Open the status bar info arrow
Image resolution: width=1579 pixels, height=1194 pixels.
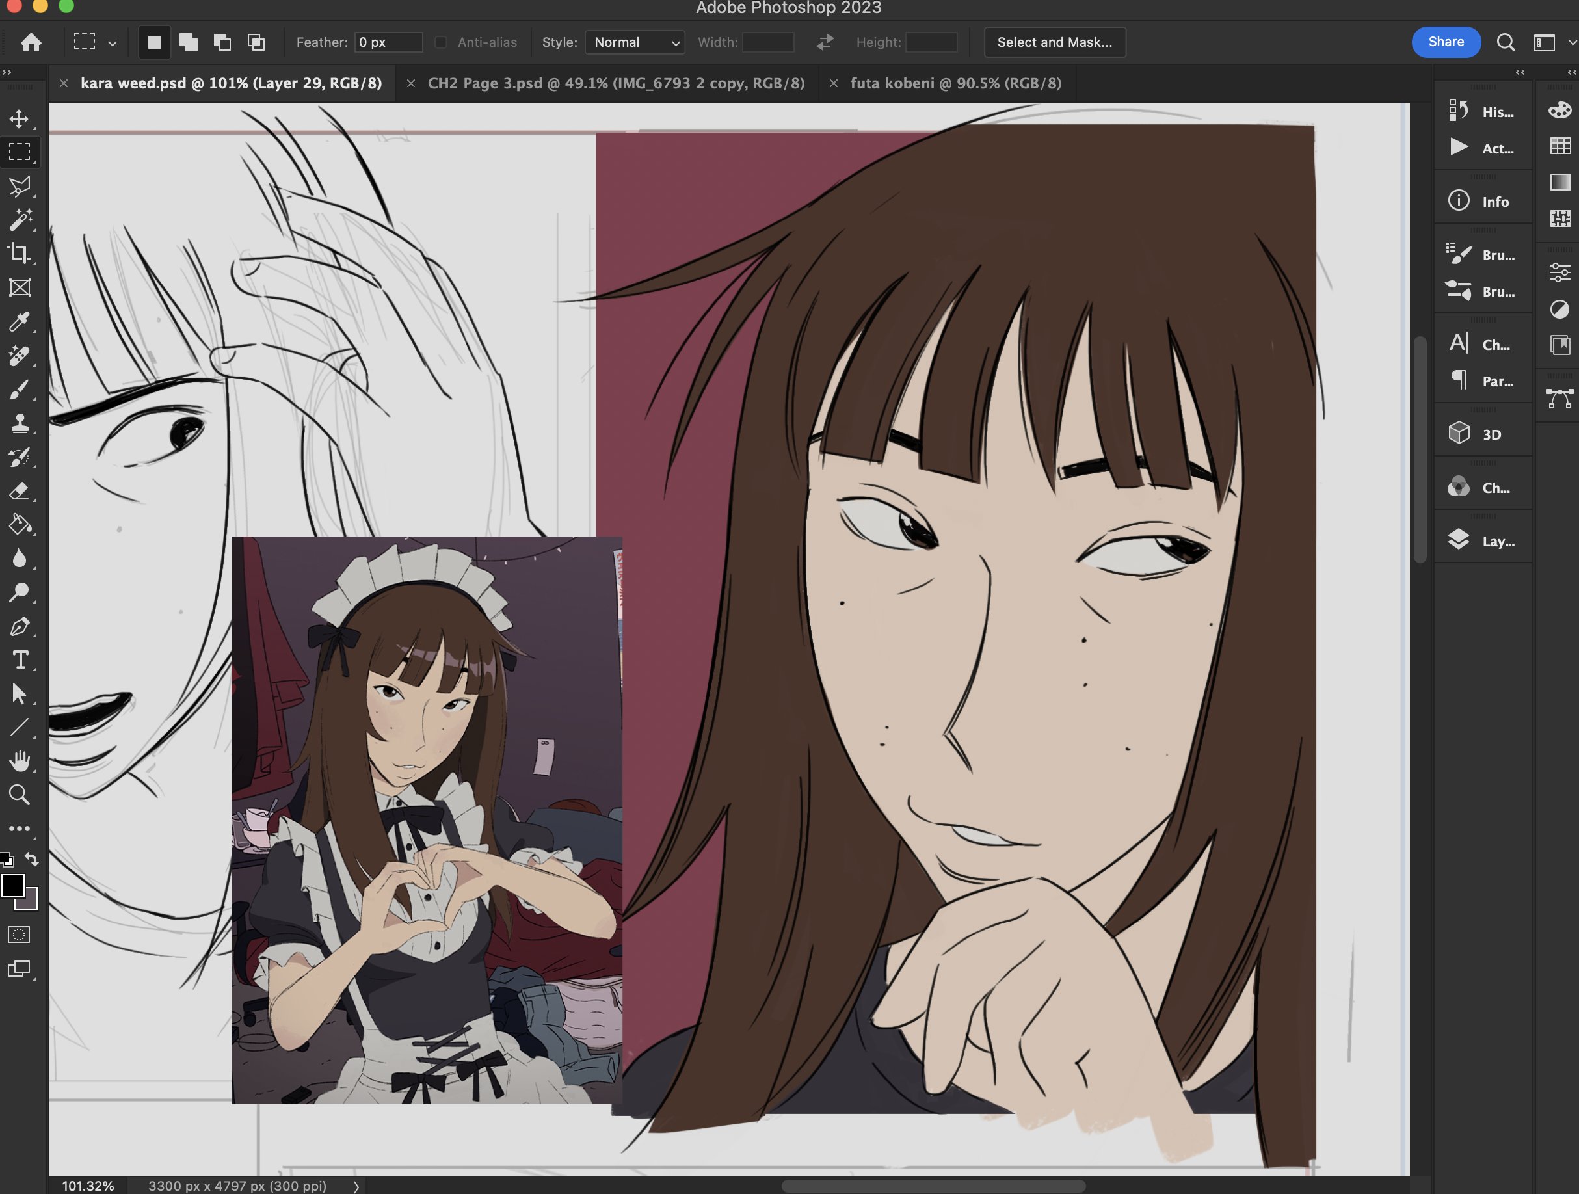pos(356,1186)
